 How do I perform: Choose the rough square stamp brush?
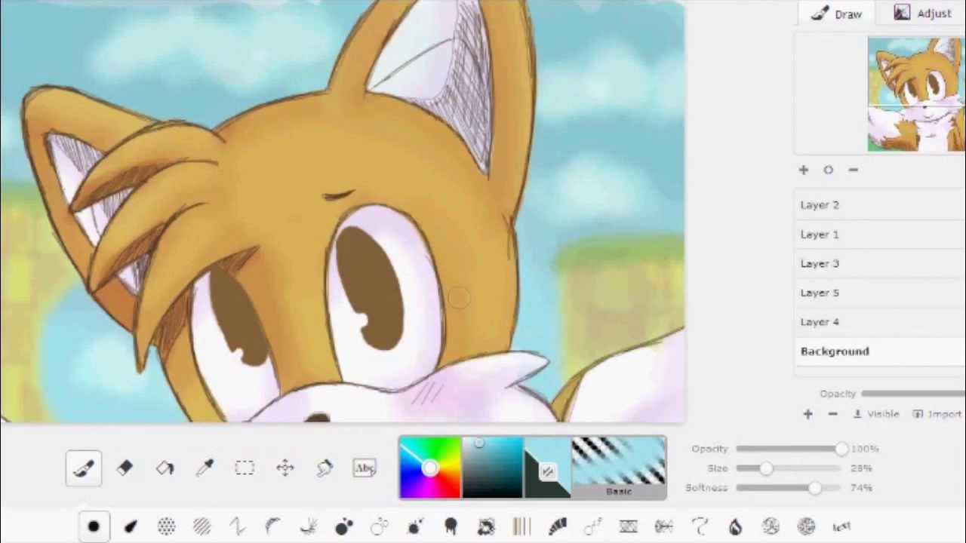click(x=486, y=526)
